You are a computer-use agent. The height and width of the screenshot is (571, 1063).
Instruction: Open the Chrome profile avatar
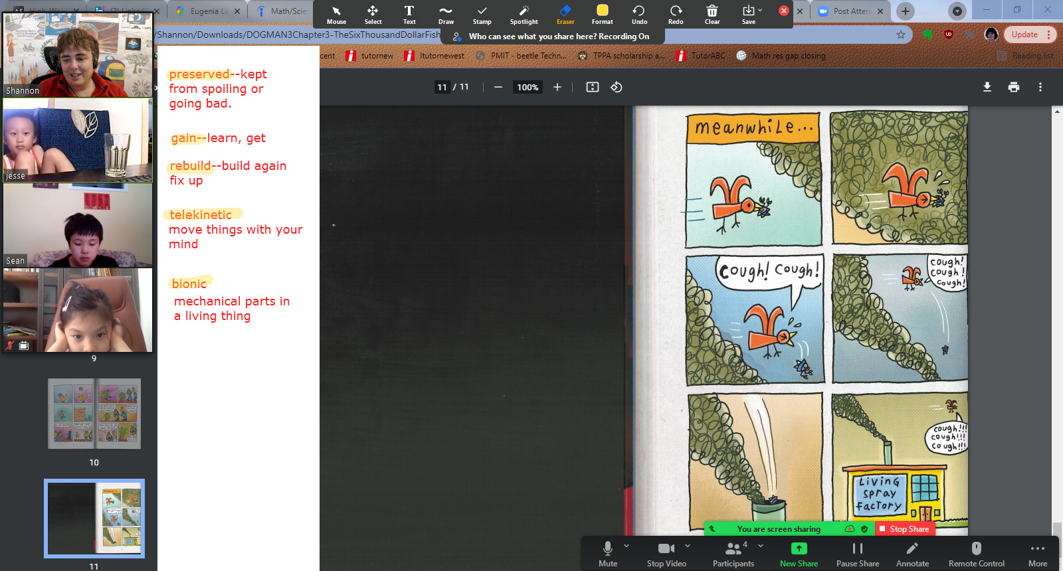(991, 35)
